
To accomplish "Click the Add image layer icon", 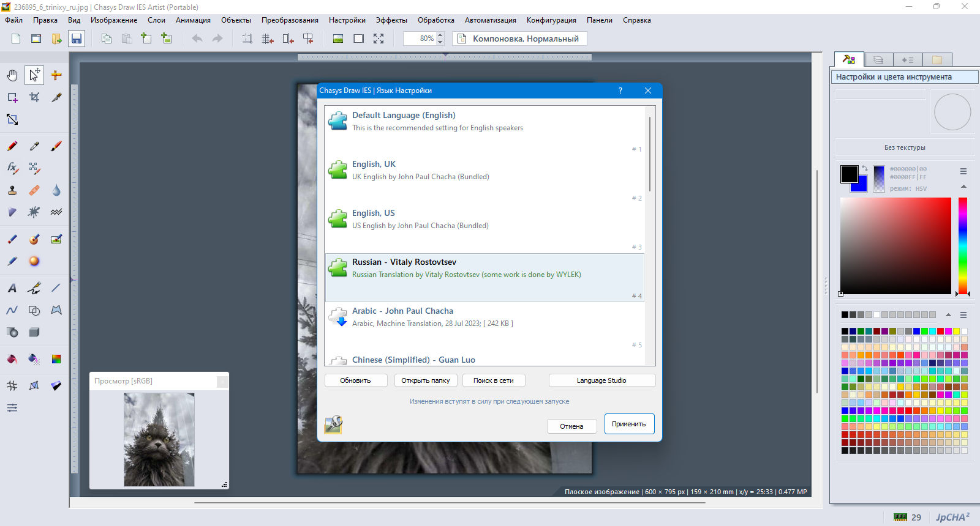I will point(167,39).
